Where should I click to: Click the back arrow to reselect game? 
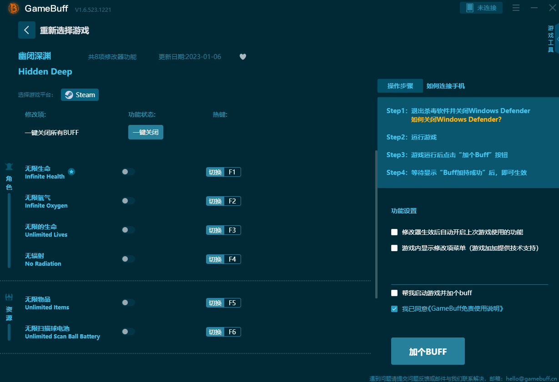pyautogui.click(x=27, y=30)
